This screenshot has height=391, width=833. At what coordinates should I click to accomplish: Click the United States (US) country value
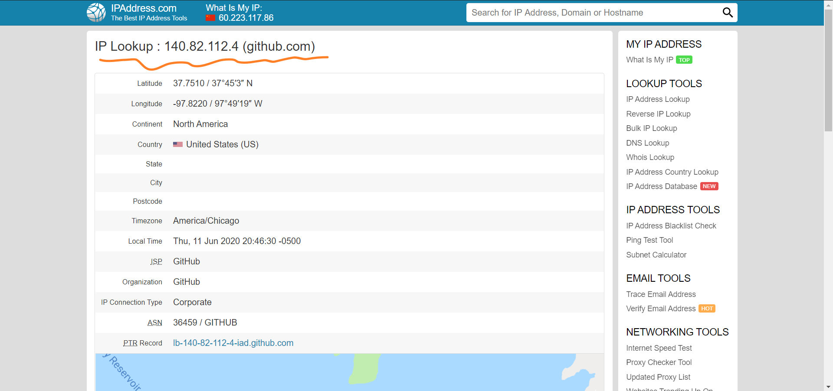tap(222, 144)
